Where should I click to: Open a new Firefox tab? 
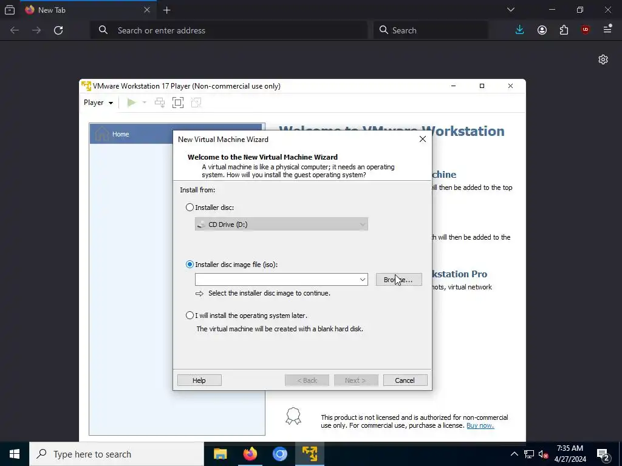coord(167,10)
